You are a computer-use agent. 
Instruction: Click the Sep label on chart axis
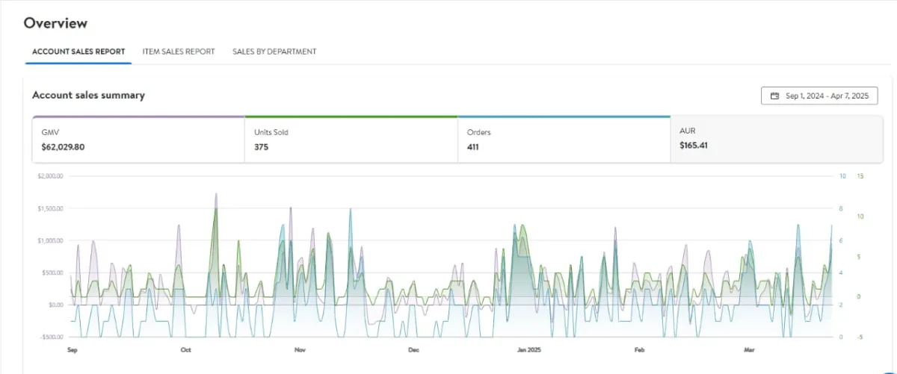[73, 349]
